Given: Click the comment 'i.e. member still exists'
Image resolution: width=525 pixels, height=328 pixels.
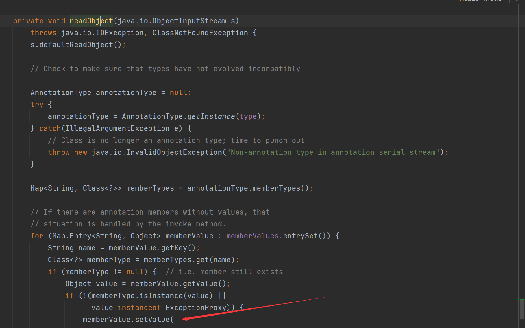Looking at the screenshot, I should (224, 272).
